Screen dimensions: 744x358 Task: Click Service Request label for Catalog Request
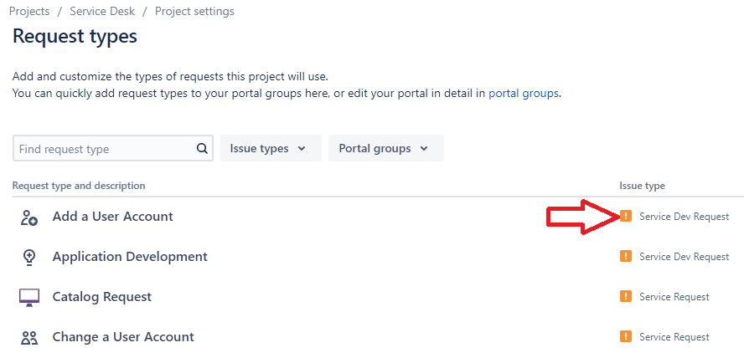(674, 297)
